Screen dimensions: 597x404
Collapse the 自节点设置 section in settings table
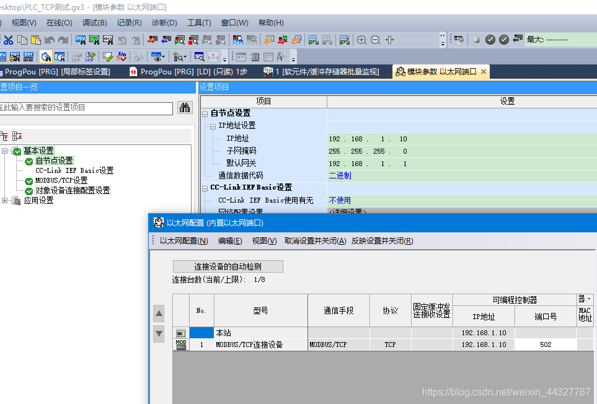pyautogui.click(x=205, y=113)
